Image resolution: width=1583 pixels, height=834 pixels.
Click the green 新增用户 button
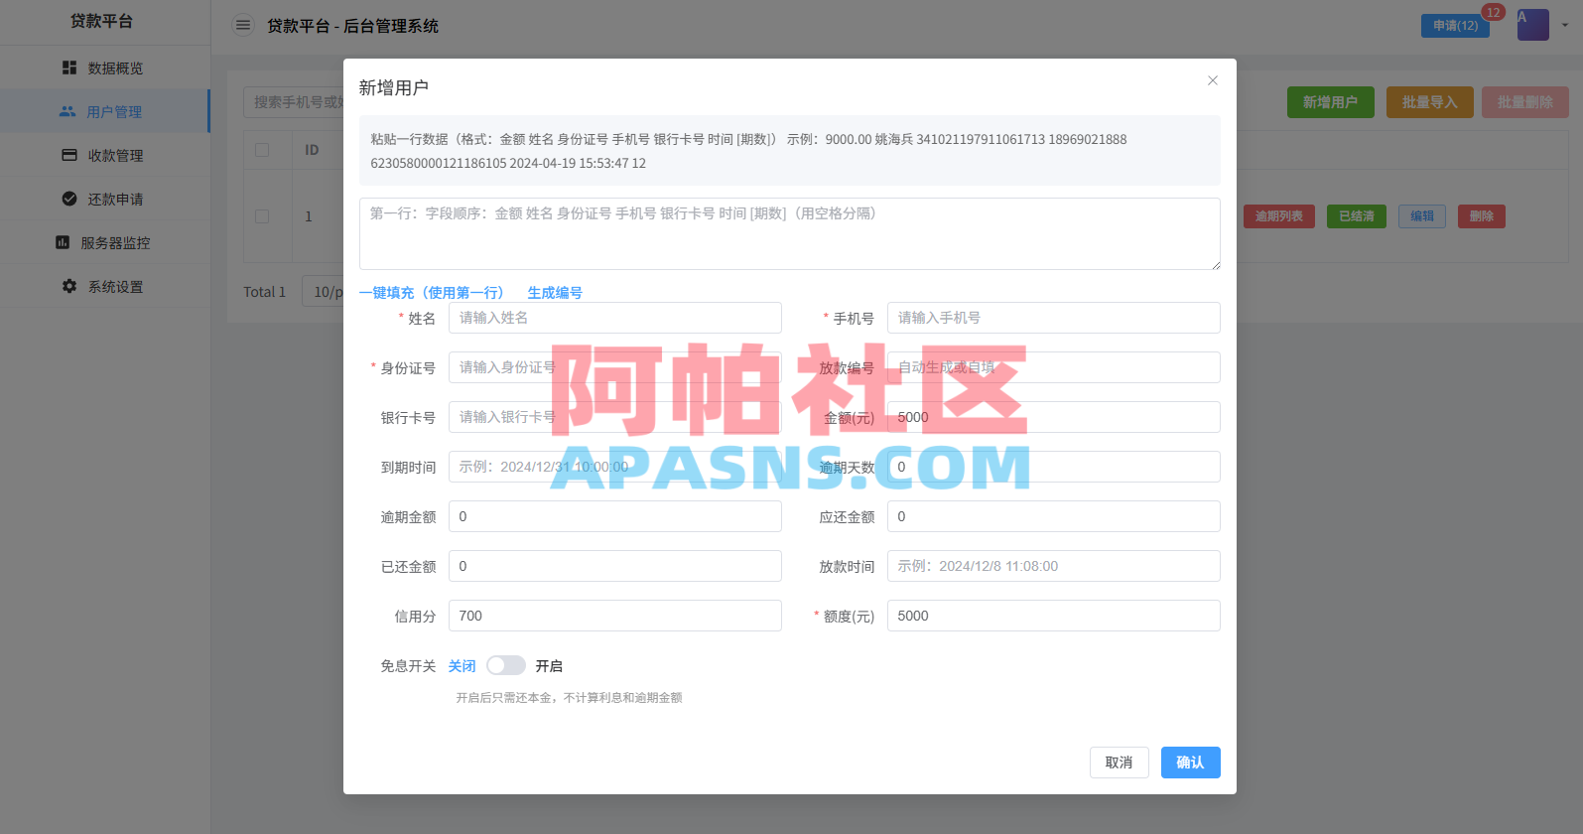pyautogui.click(x=1331, y=102)
